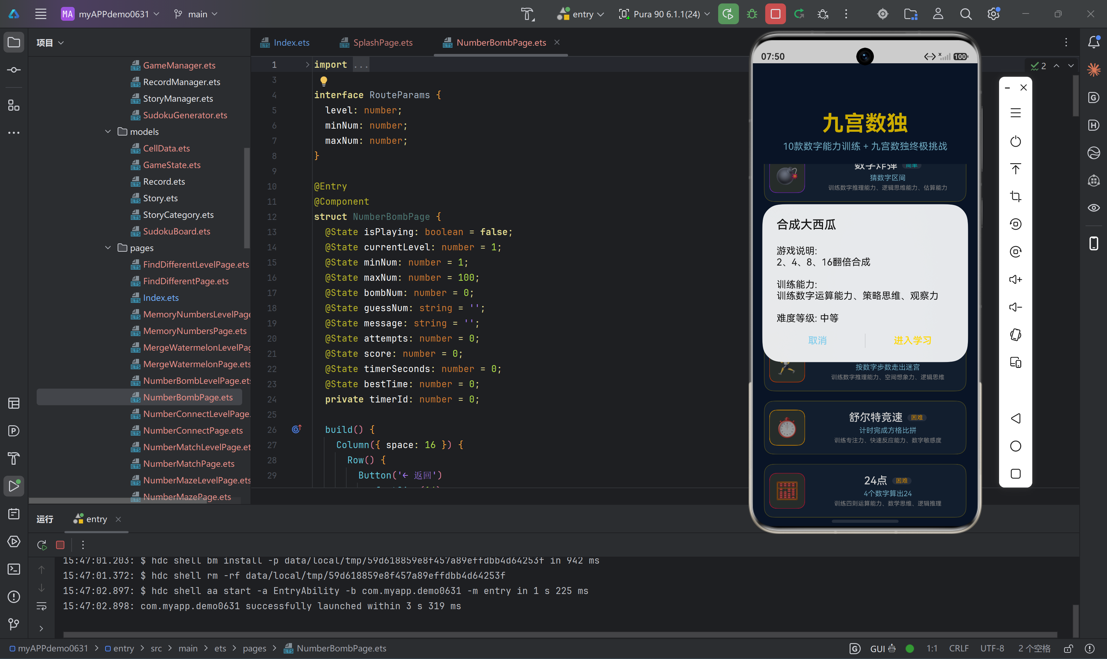Viewport: 1107px width, 659px height.
Task: Switch to the Index.ets editor tab
Action: coord(285,42)
